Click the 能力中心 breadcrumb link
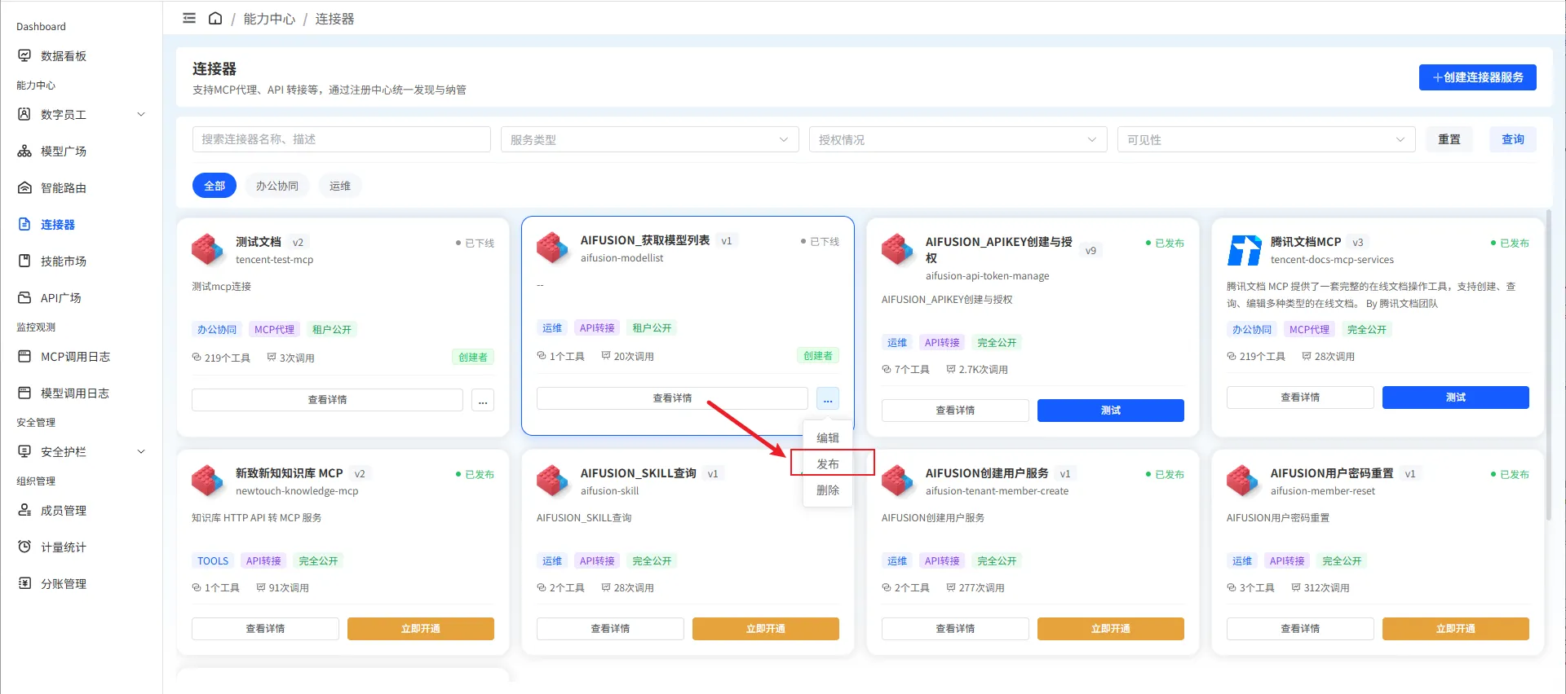Viewport: 1566px width, 694px height. [x=269, y=19]
